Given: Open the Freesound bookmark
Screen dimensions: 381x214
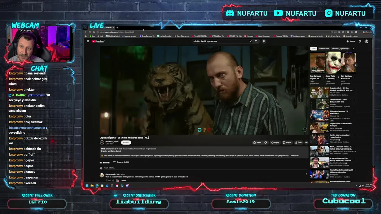Looking at the screenshot, I should tap(248, 36).
